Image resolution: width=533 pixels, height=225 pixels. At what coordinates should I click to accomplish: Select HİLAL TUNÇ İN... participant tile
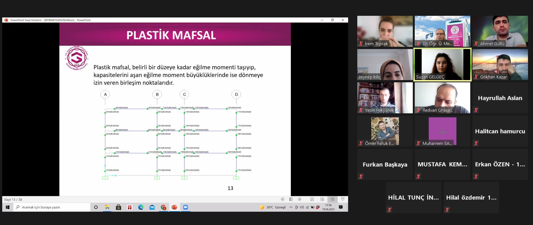click(x=414, y=198)
